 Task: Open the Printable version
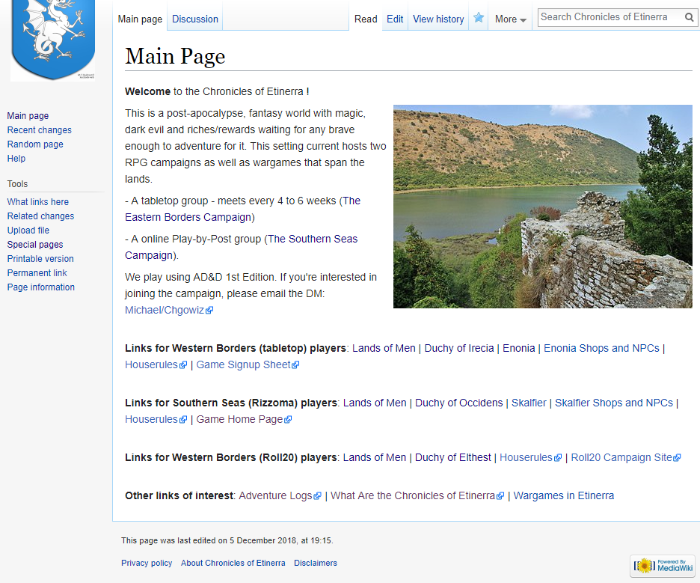coord(40,259)
